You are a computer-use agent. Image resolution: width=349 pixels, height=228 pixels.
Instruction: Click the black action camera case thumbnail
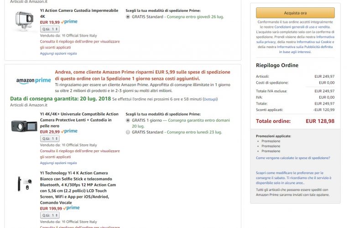pyautogui.click(x=24, y=126)
